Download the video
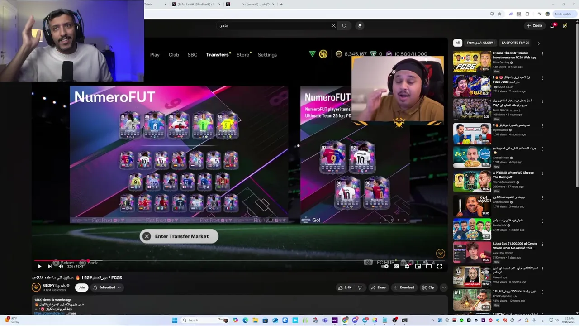 tap(404, 288)
